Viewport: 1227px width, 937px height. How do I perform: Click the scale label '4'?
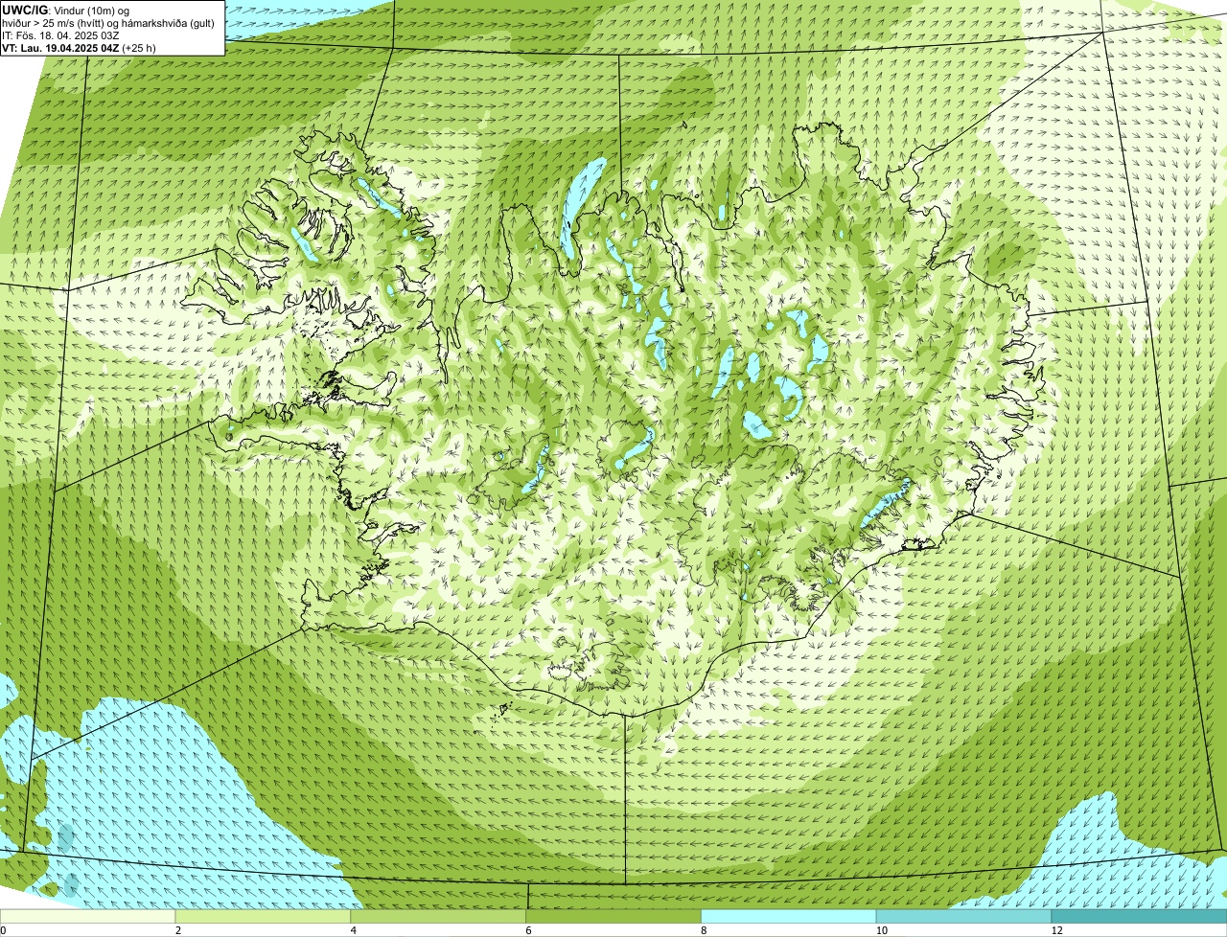click(354, 930)
